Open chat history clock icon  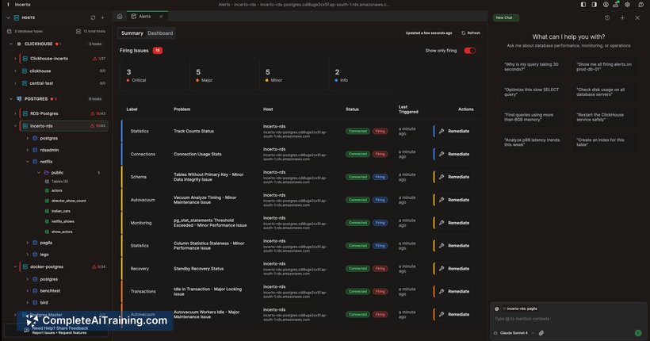(x=607, y=17)
